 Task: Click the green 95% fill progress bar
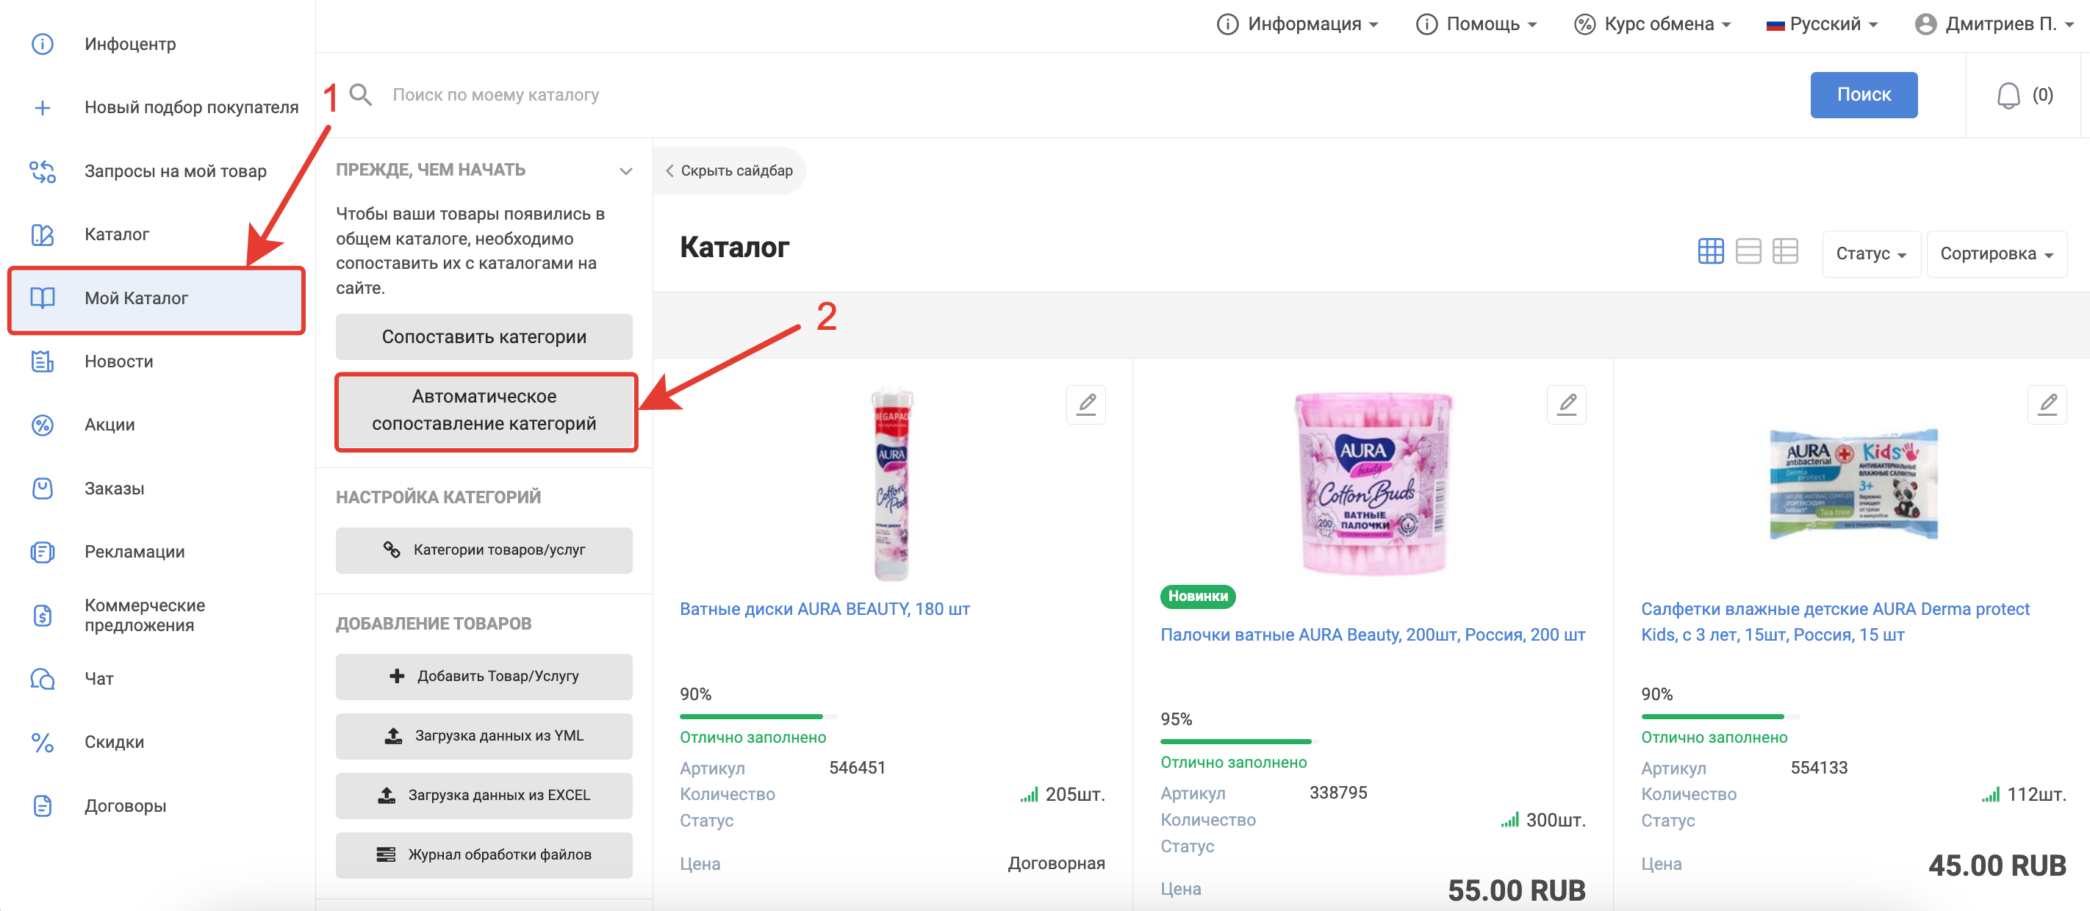tap(1235, 741)
